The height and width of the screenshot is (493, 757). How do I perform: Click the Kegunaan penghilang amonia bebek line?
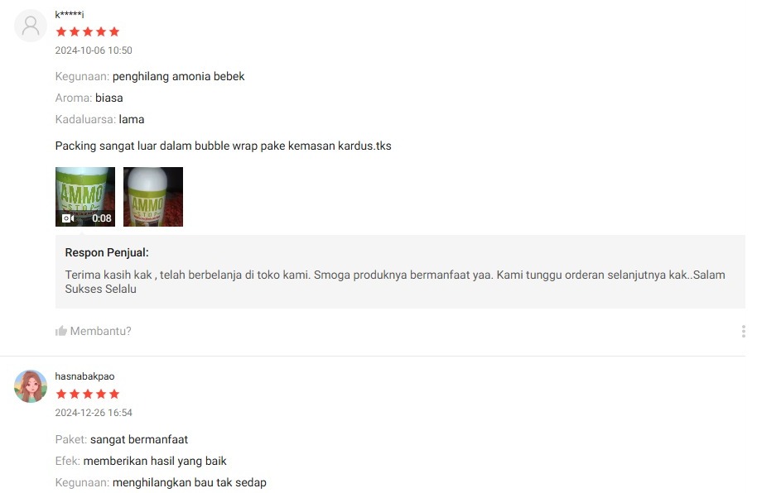tap(150, 76)
